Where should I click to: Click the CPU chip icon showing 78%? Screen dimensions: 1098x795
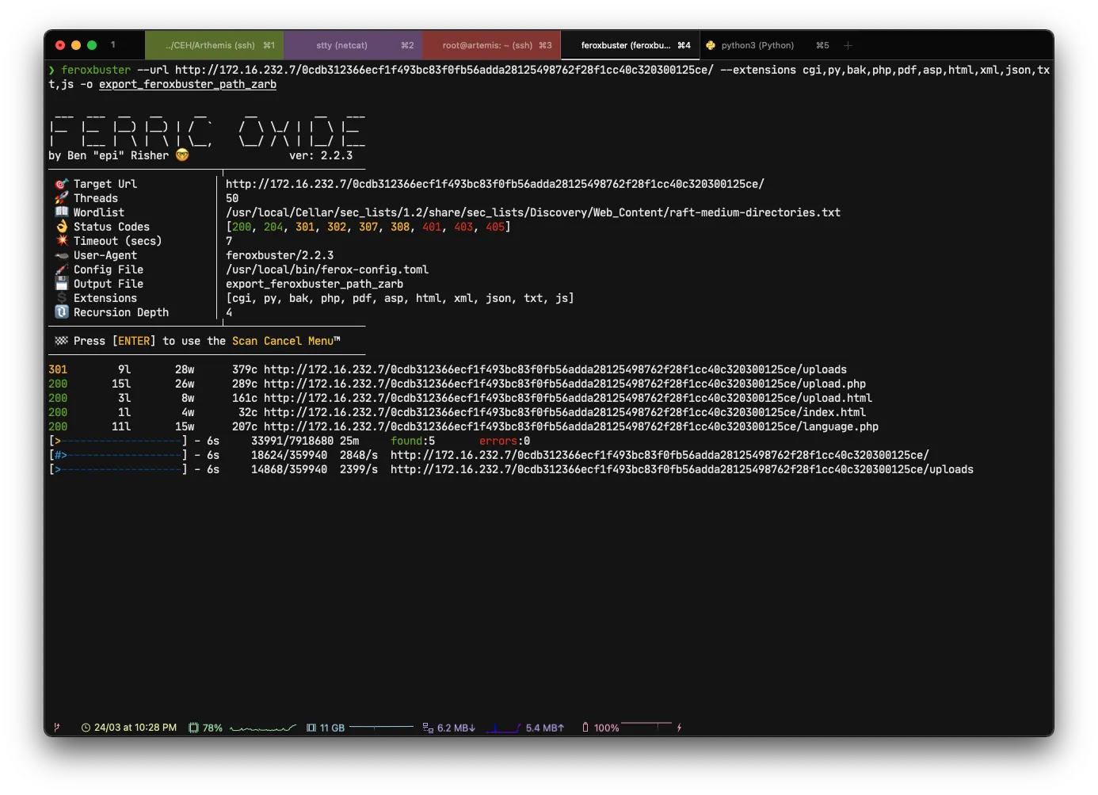coord(193,728)
